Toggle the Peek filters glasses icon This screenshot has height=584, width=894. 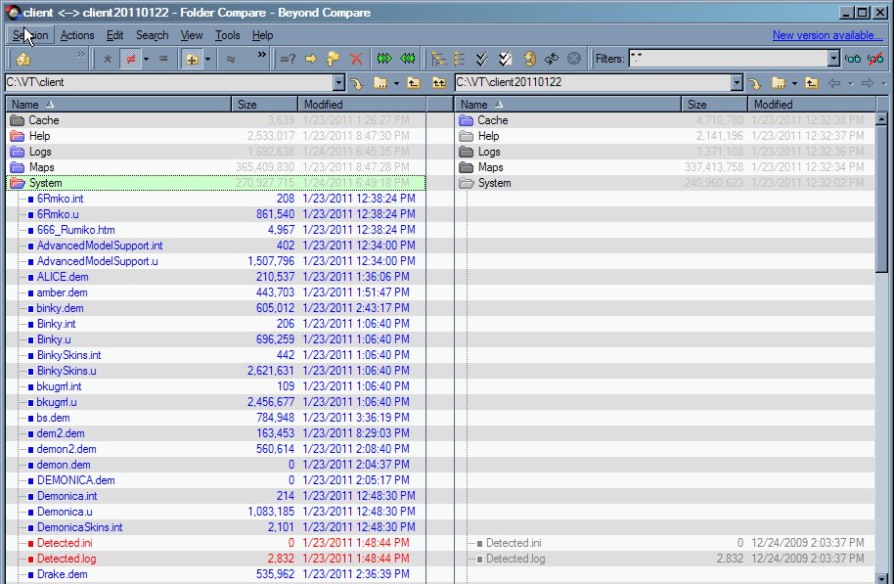coord(853,58)
